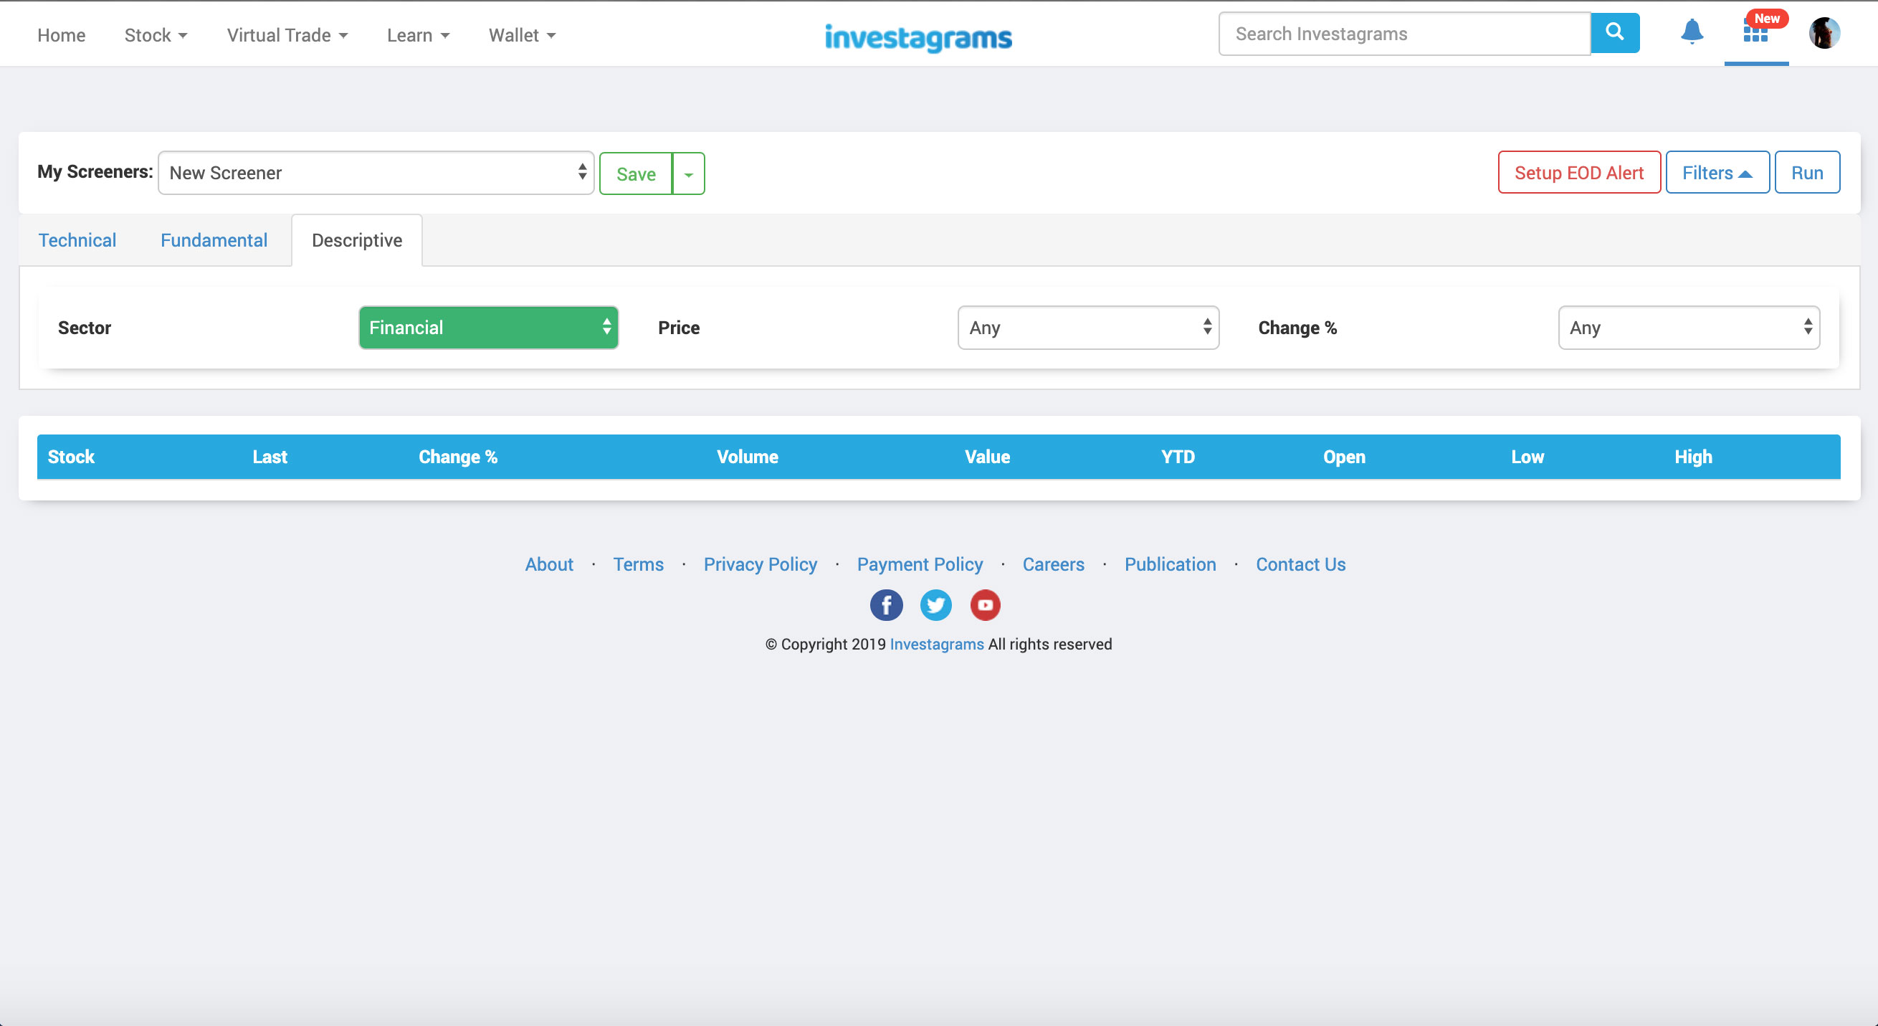Sort by Low column header
The width and height of the screenshot is (1878, 1026).
pos(1527,457)
